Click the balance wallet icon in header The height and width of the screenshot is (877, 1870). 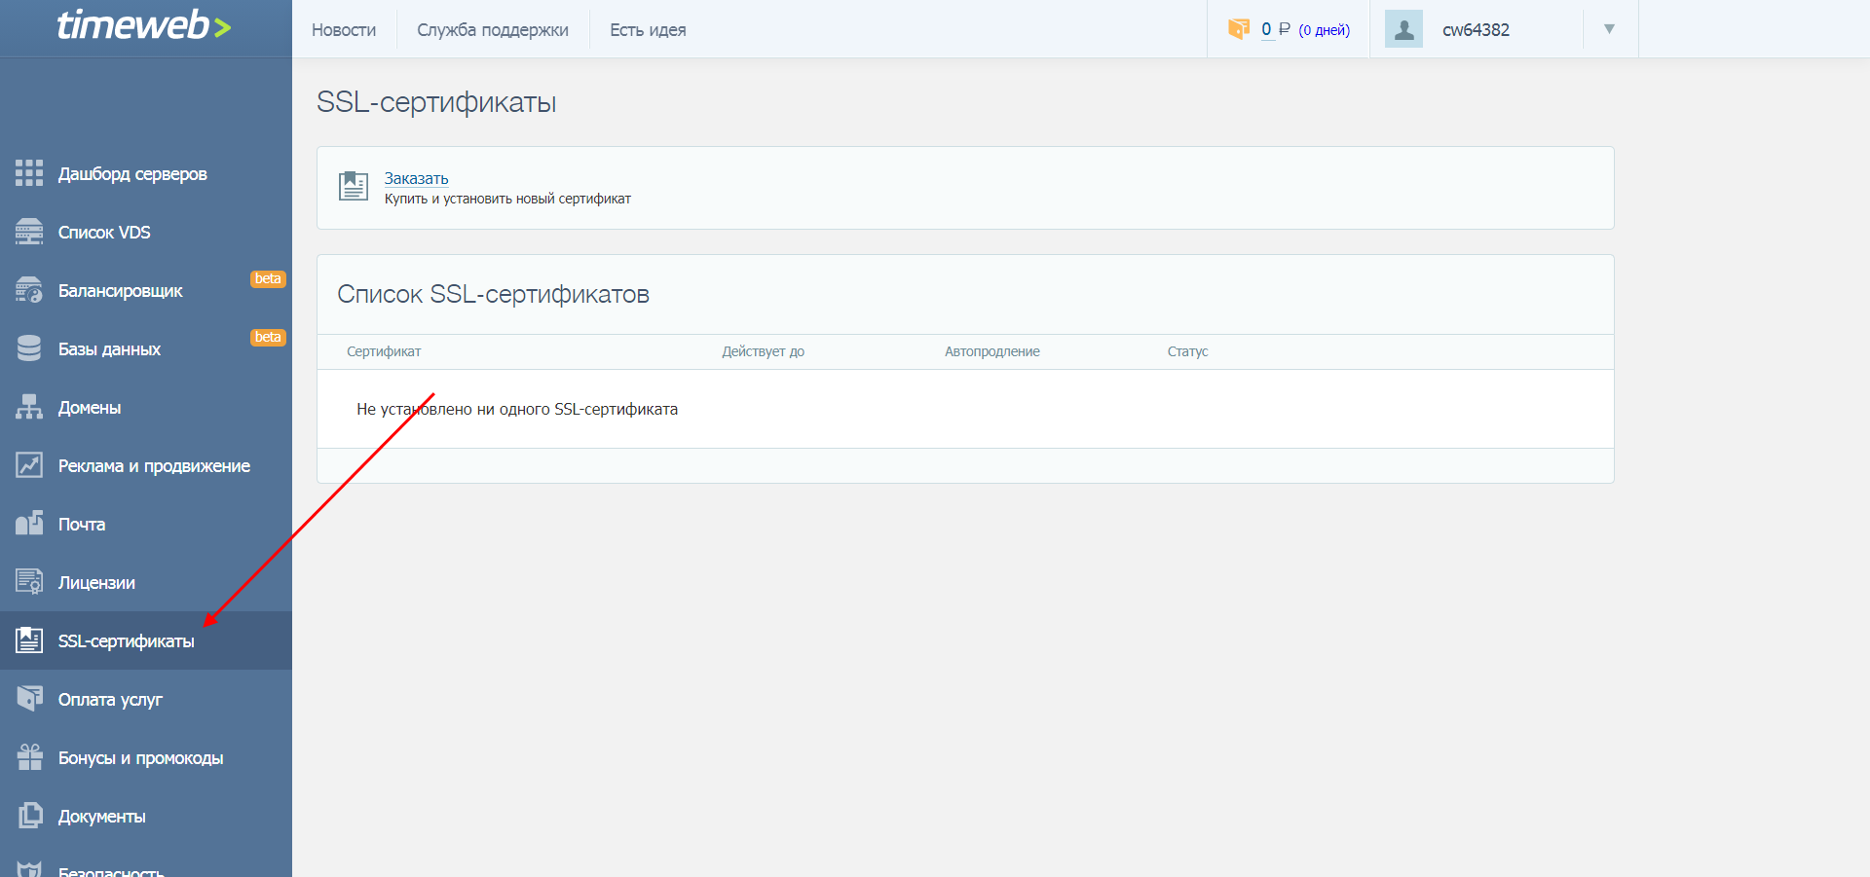1239,28
